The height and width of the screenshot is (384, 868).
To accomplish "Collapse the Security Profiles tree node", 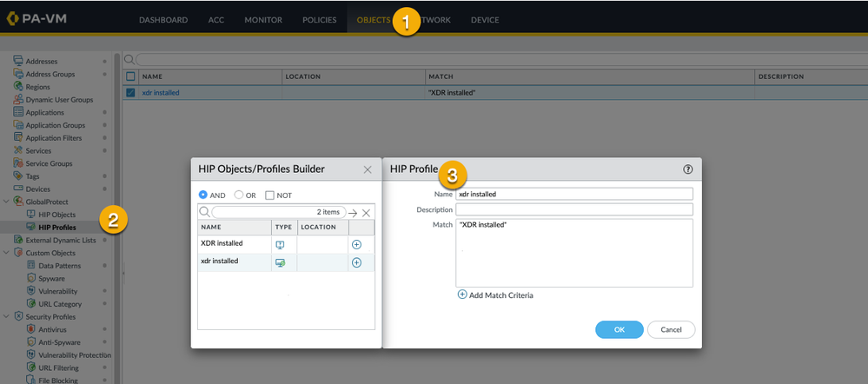I will pos(6,316).
